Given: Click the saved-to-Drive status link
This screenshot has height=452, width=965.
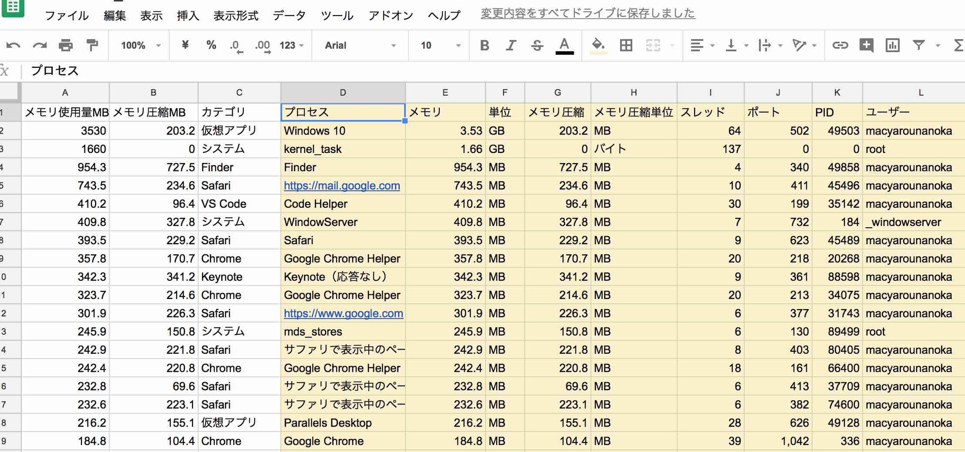Looking at the screenshot, I should point(588,14).
